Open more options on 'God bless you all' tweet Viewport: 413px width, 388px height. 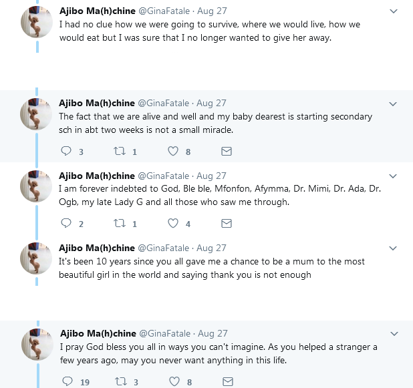coord(394,334)
